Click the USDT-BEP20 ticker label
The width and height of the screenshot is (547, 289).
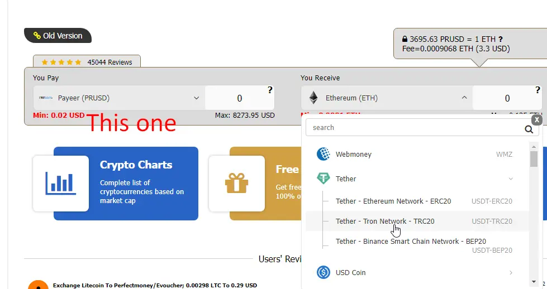pyautogui.click(x=492, y=251)
